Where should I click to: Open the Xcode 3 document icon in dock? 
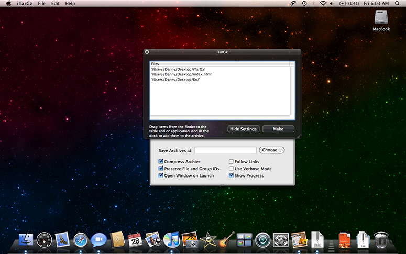click(x=345, y=240)
